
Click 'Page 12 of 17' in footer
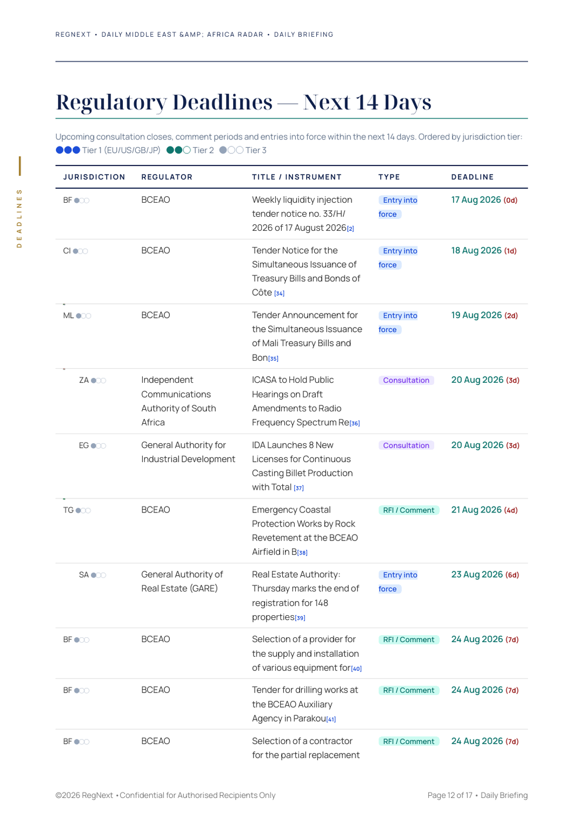(x=450, y=796)
